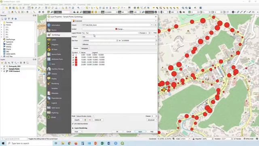Image resolution: width=259 pixels, height=146 pixels.
Task: Open the Method Size dropdown
Action: pyautogui.click(x=119, y=36)
